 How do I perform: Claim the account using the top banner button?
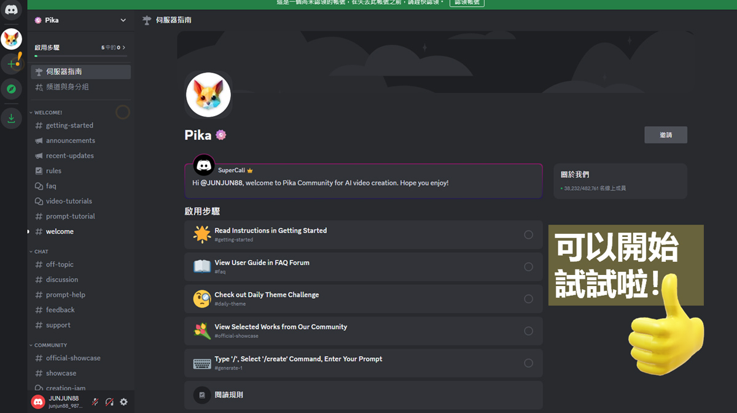(467, 2)
